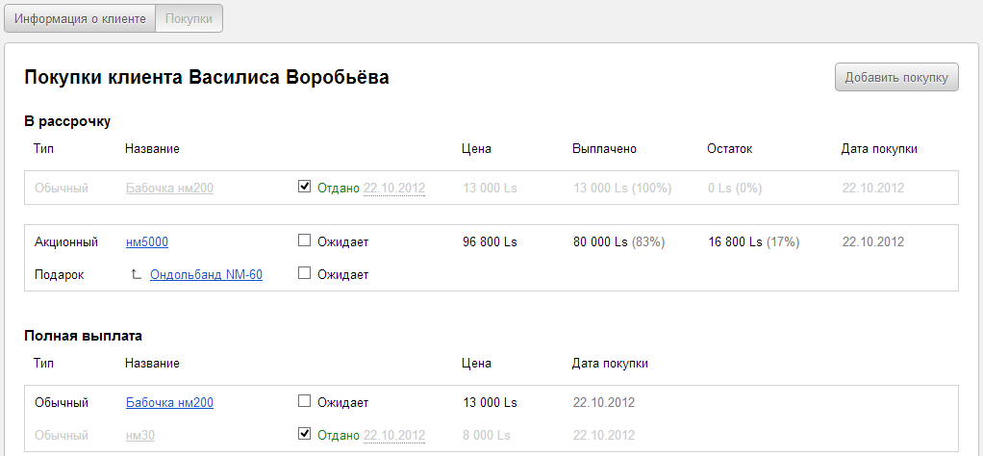Click the 16 800 Ls remaining amount
Viewport: 983px width, 456px height.
coord(735,242)
